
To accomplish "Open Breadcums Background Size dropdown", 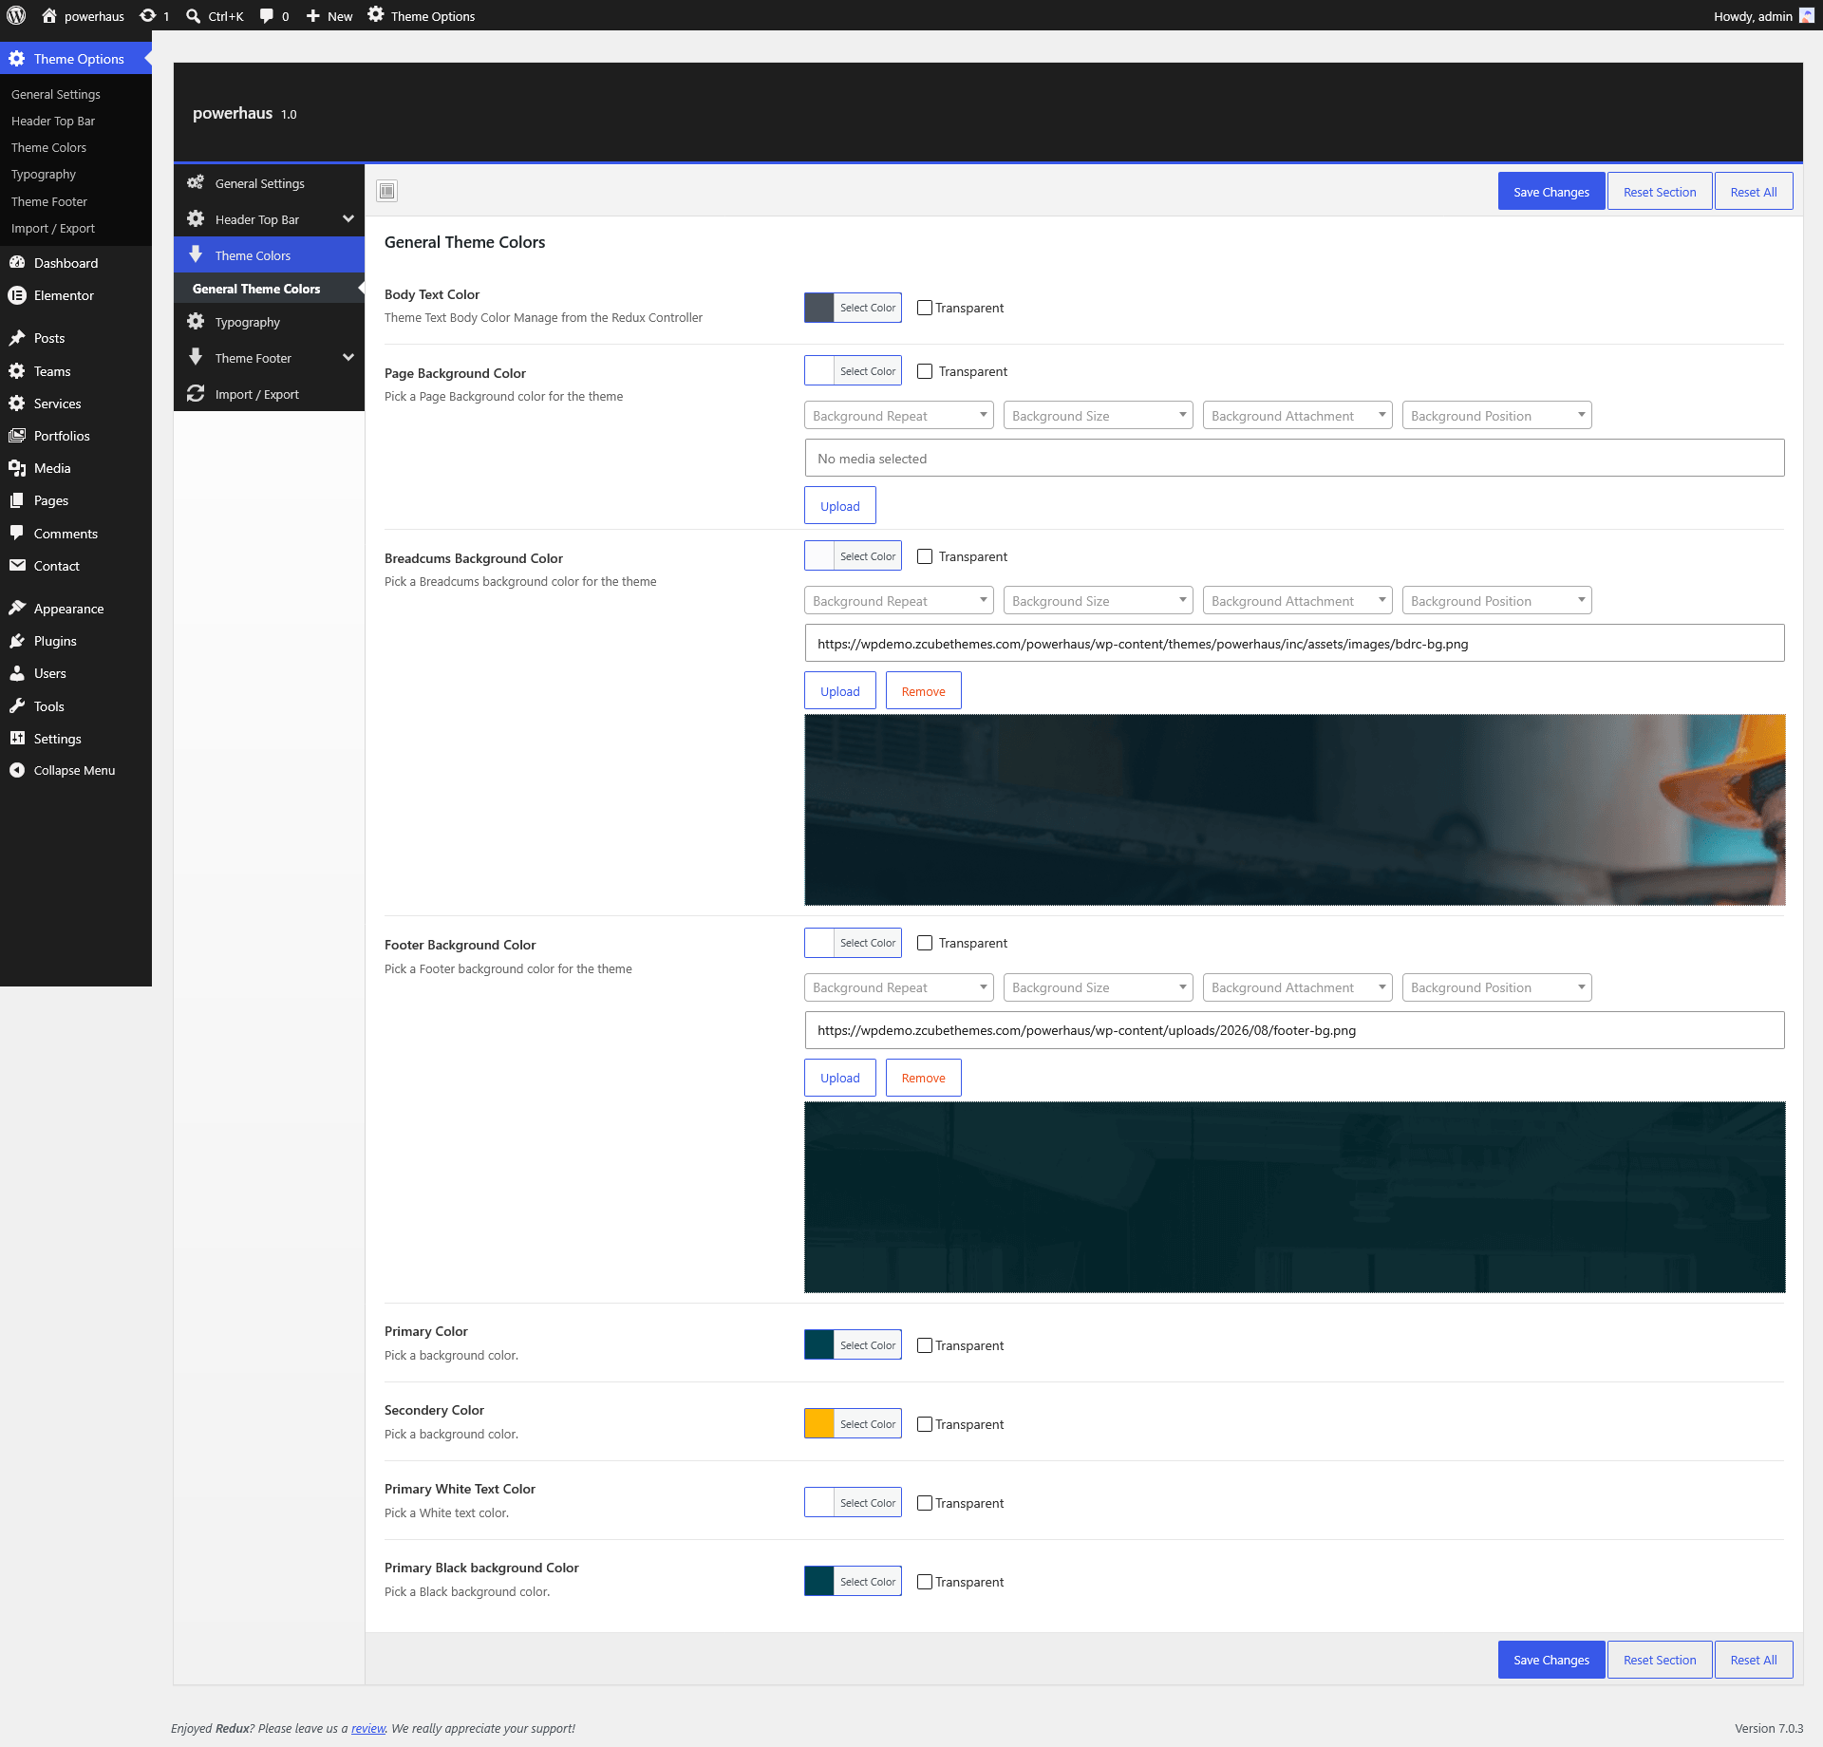I will (1099, 600).
